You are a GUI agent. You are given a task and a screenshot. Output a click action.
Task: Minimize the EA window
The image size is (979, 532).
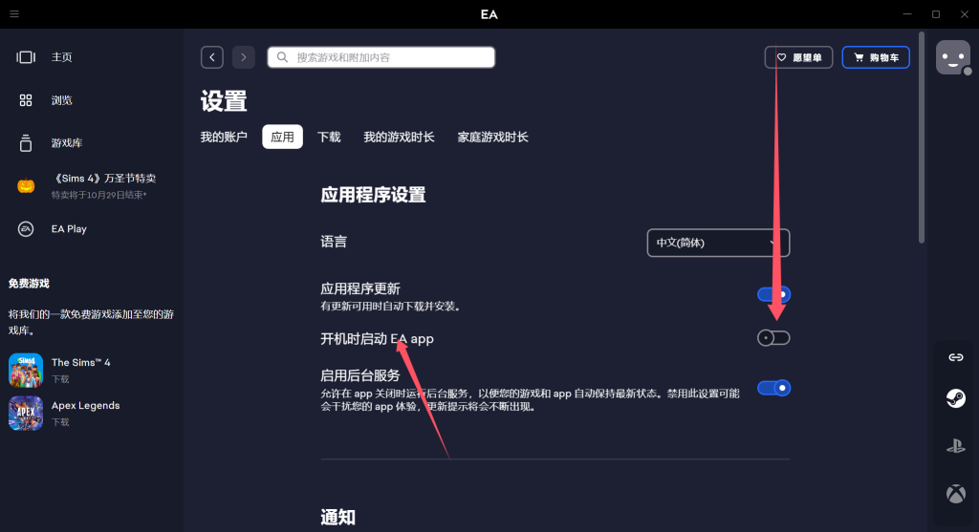point(907,13)
